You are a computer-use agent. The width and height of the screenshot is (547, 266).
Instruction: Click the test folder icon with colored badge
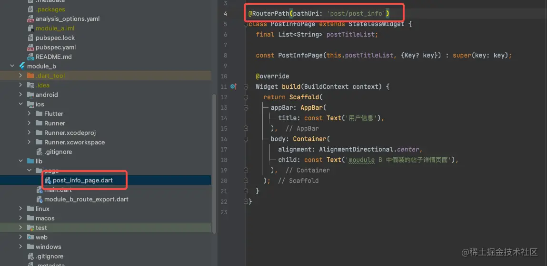(30, 228)
